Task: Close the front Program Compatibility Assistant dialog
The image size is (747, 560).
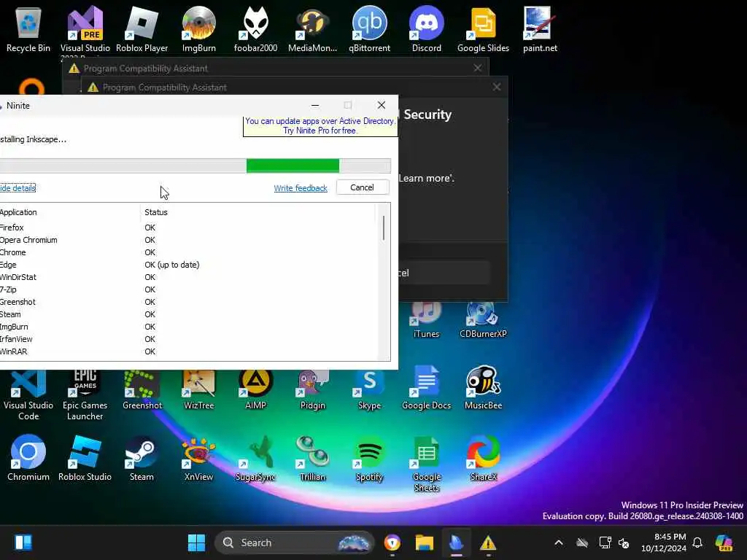Action: pos(496,87)
